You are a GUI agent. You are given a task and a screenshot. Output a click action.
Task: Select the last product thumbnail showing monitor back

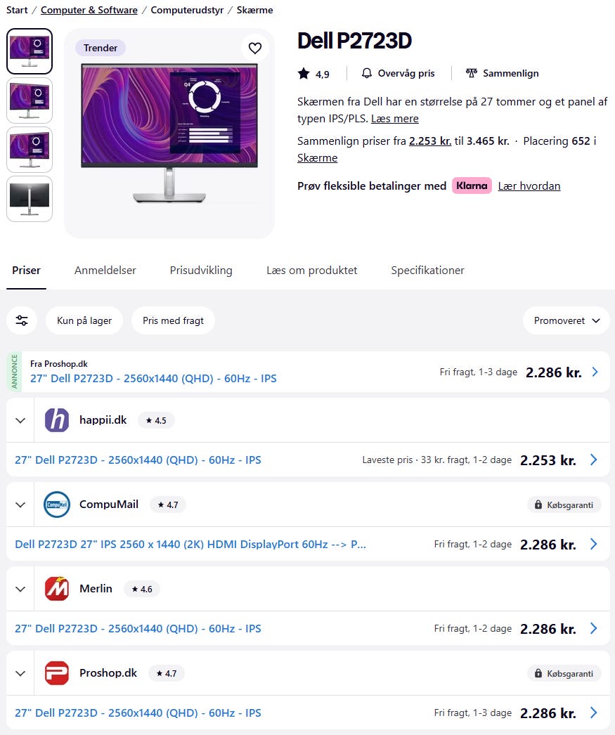[x=30, y=199]
